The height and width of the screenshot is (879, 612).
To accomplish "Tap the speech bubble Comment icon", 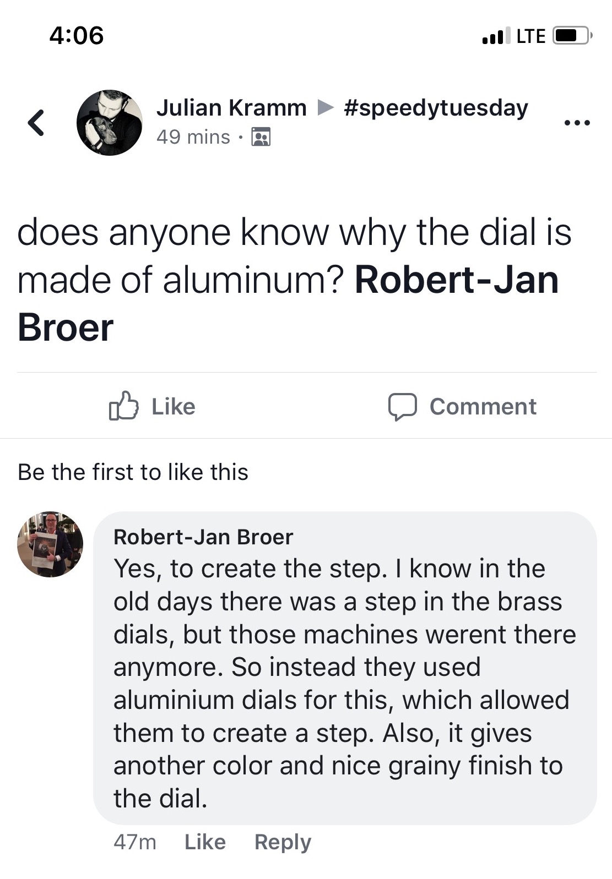I will [402, 406].
